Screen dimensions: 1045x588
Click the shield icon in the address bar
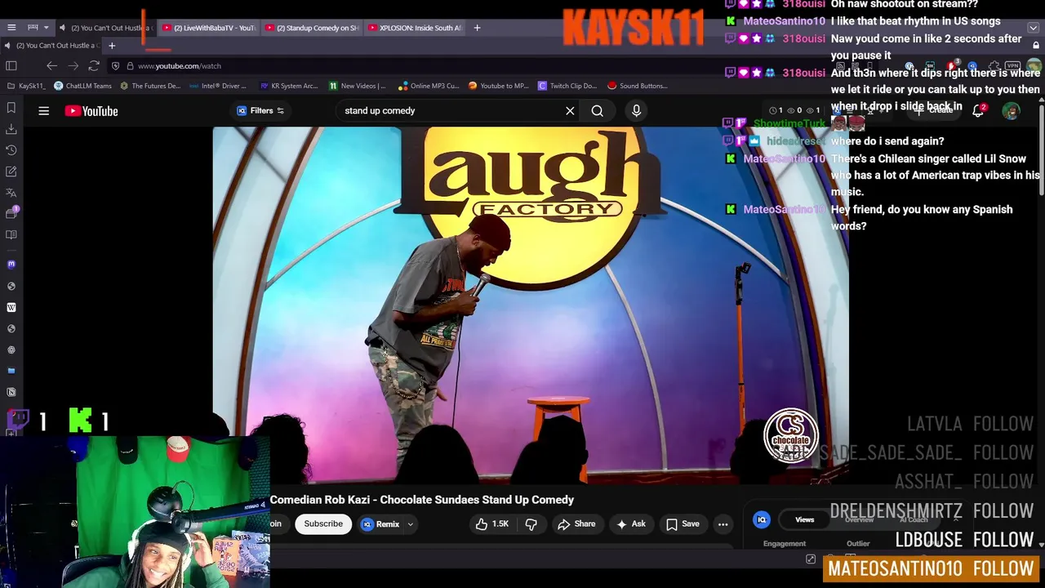[x=115, y=66]
